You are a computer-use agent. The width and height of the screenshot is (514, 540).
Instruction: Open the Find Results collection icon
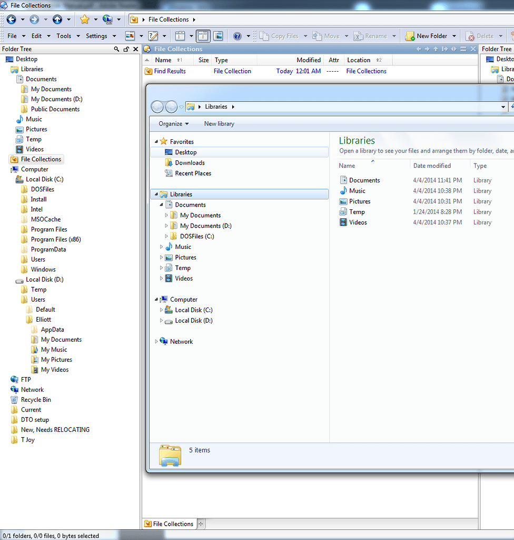[148, 71]
